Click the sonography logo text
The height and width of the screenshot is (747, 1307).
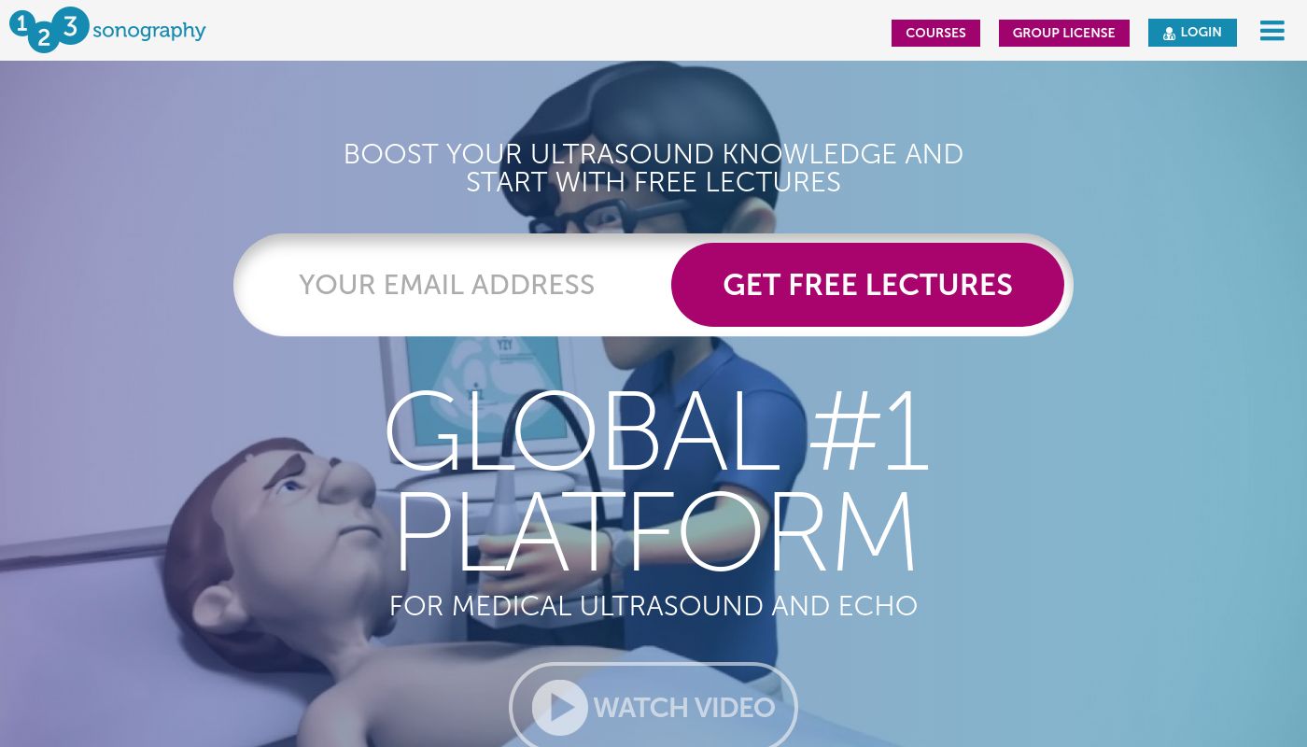[149, 31]
